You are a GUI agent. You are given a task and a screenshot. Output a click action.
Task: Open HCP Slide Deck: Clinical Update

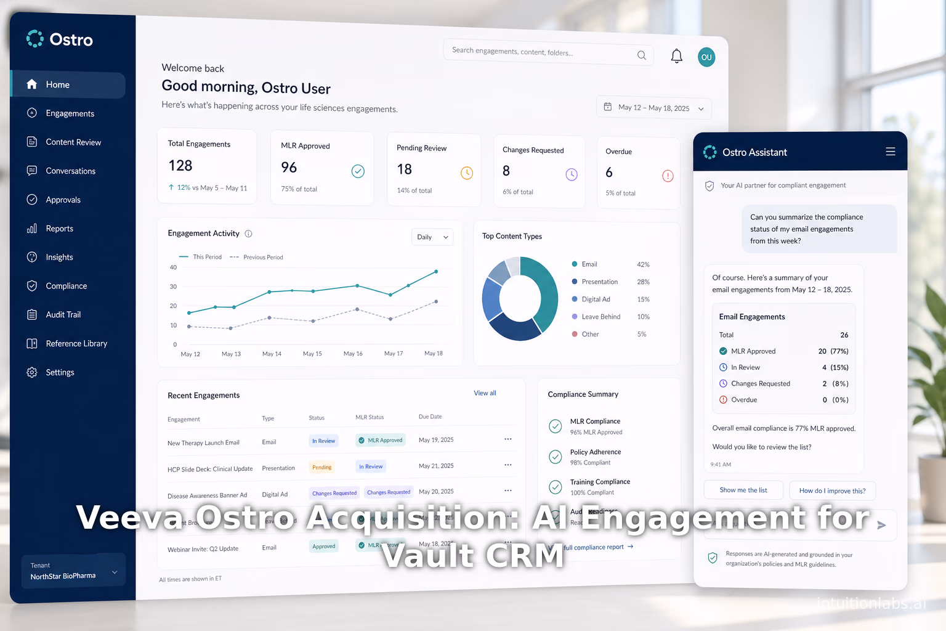click(210, 469)
